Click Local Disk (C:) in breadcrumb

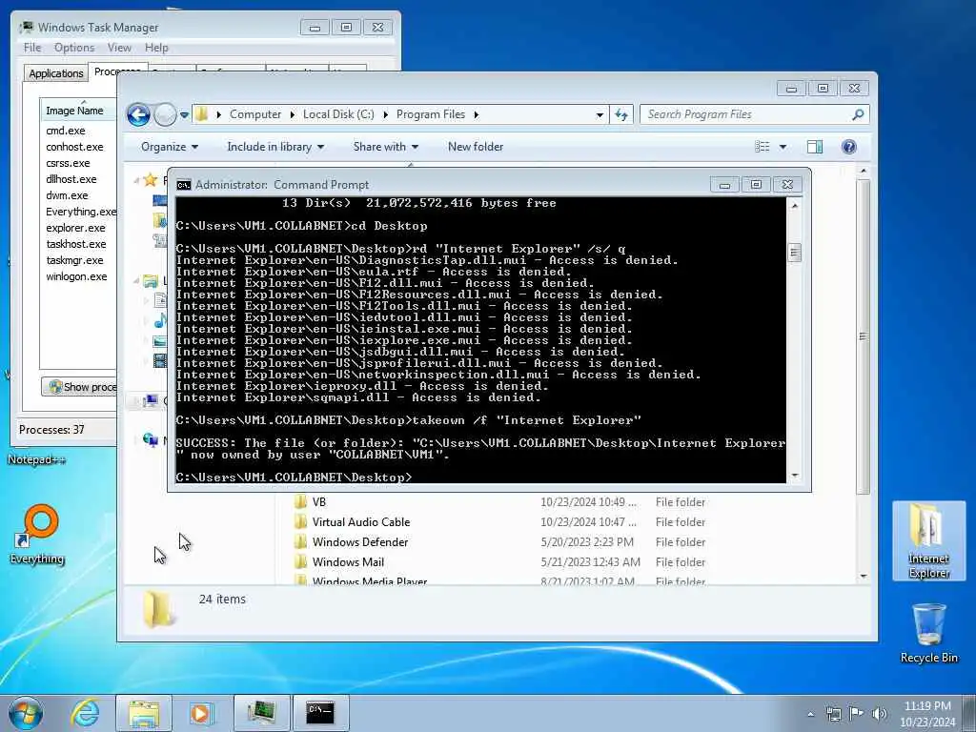tap(338, 114)
